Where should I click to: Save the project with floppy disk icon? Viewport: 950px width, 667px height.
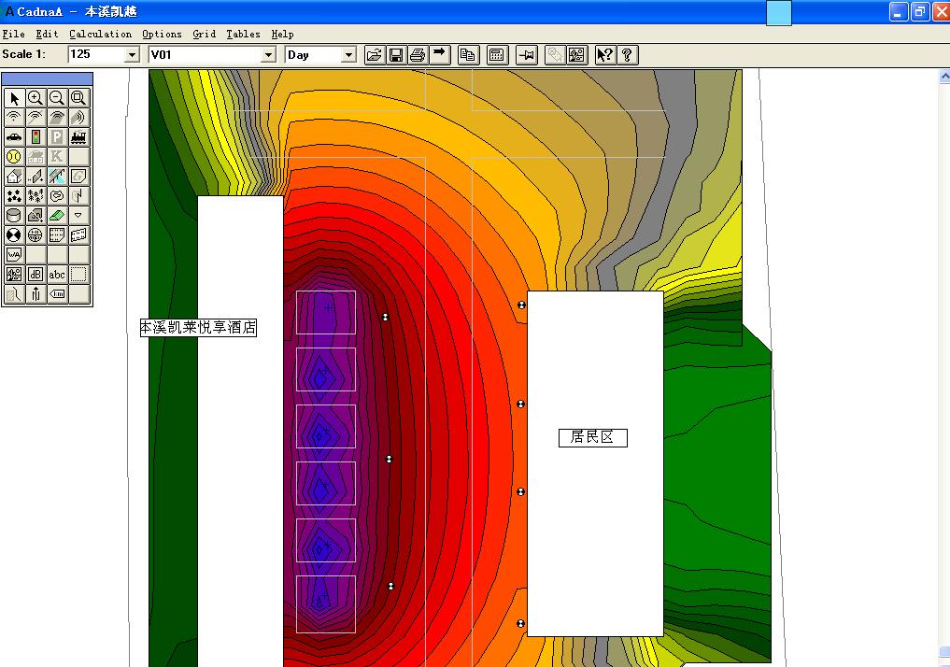point(396,55)
